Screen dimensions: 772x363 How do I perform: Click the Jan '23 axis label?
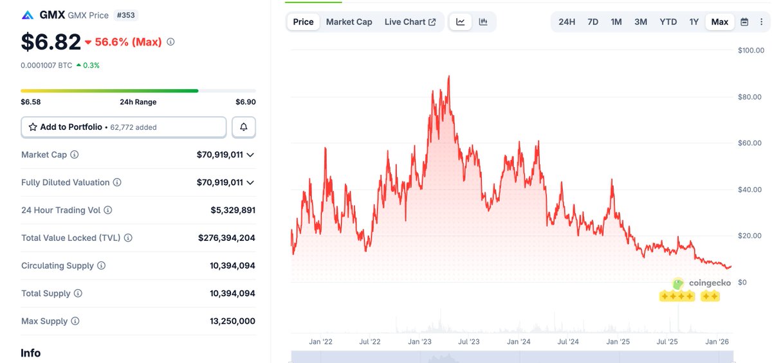[x=419, y=342]
